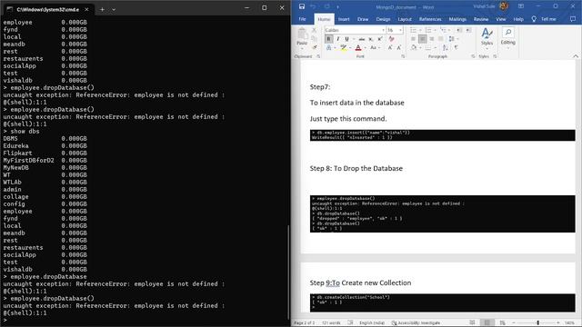Image resolution: width=582 pixels, height=327 pixels.
Task: Undo the last action in Word
Action: point(313,6)
